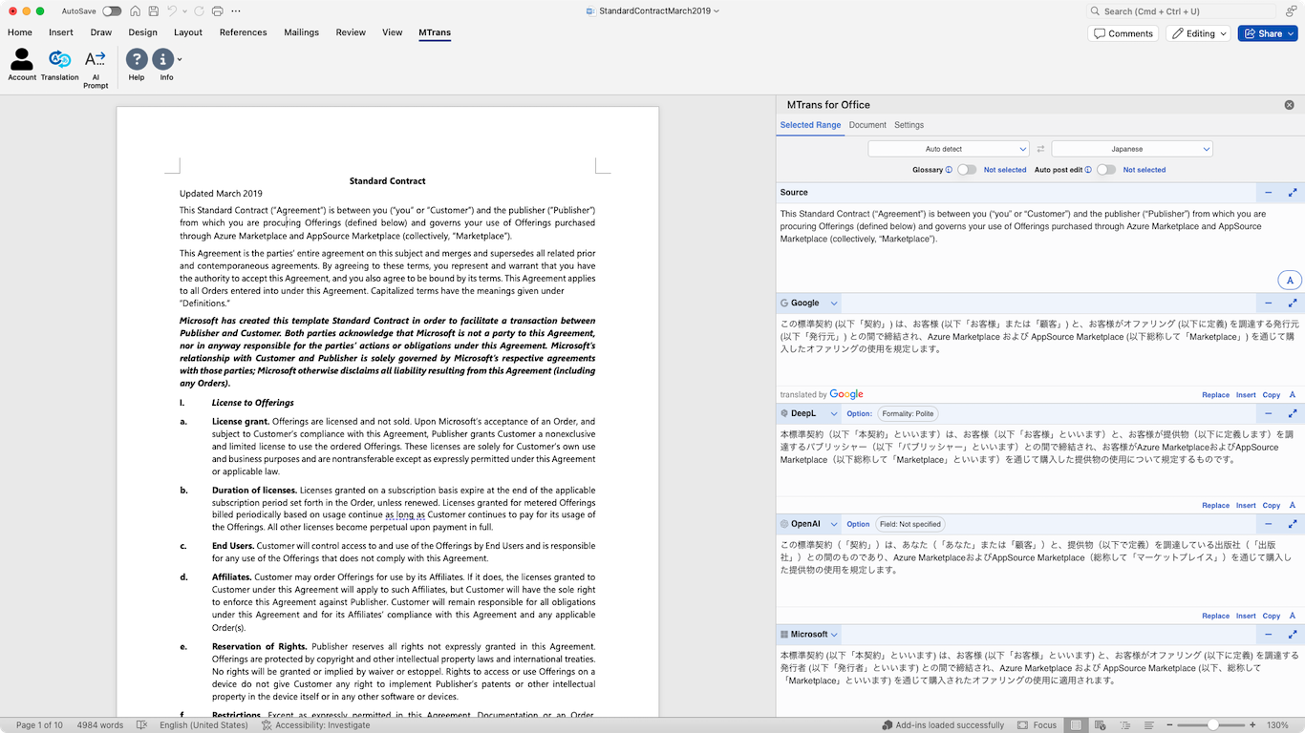
Task: Click the Field: Not specified option for OpenAI
Action: pos(910,524)
